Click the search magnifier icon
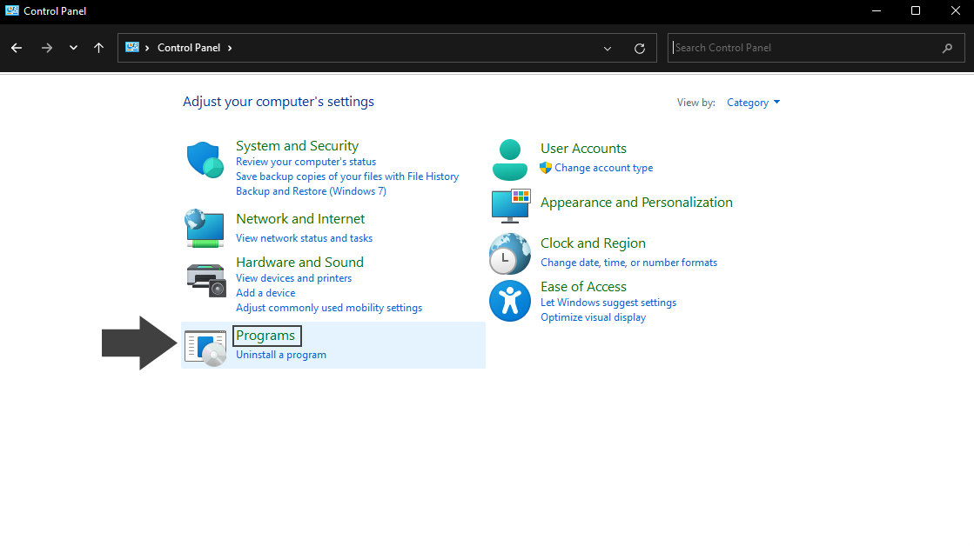Image resolution: width=974 pixels, height=546 pixels. coord(947,48)
